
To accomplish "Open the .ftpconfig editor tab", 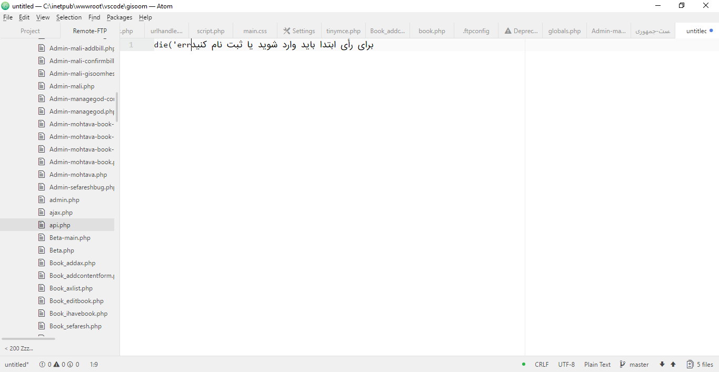I will (x=476, y=31).
